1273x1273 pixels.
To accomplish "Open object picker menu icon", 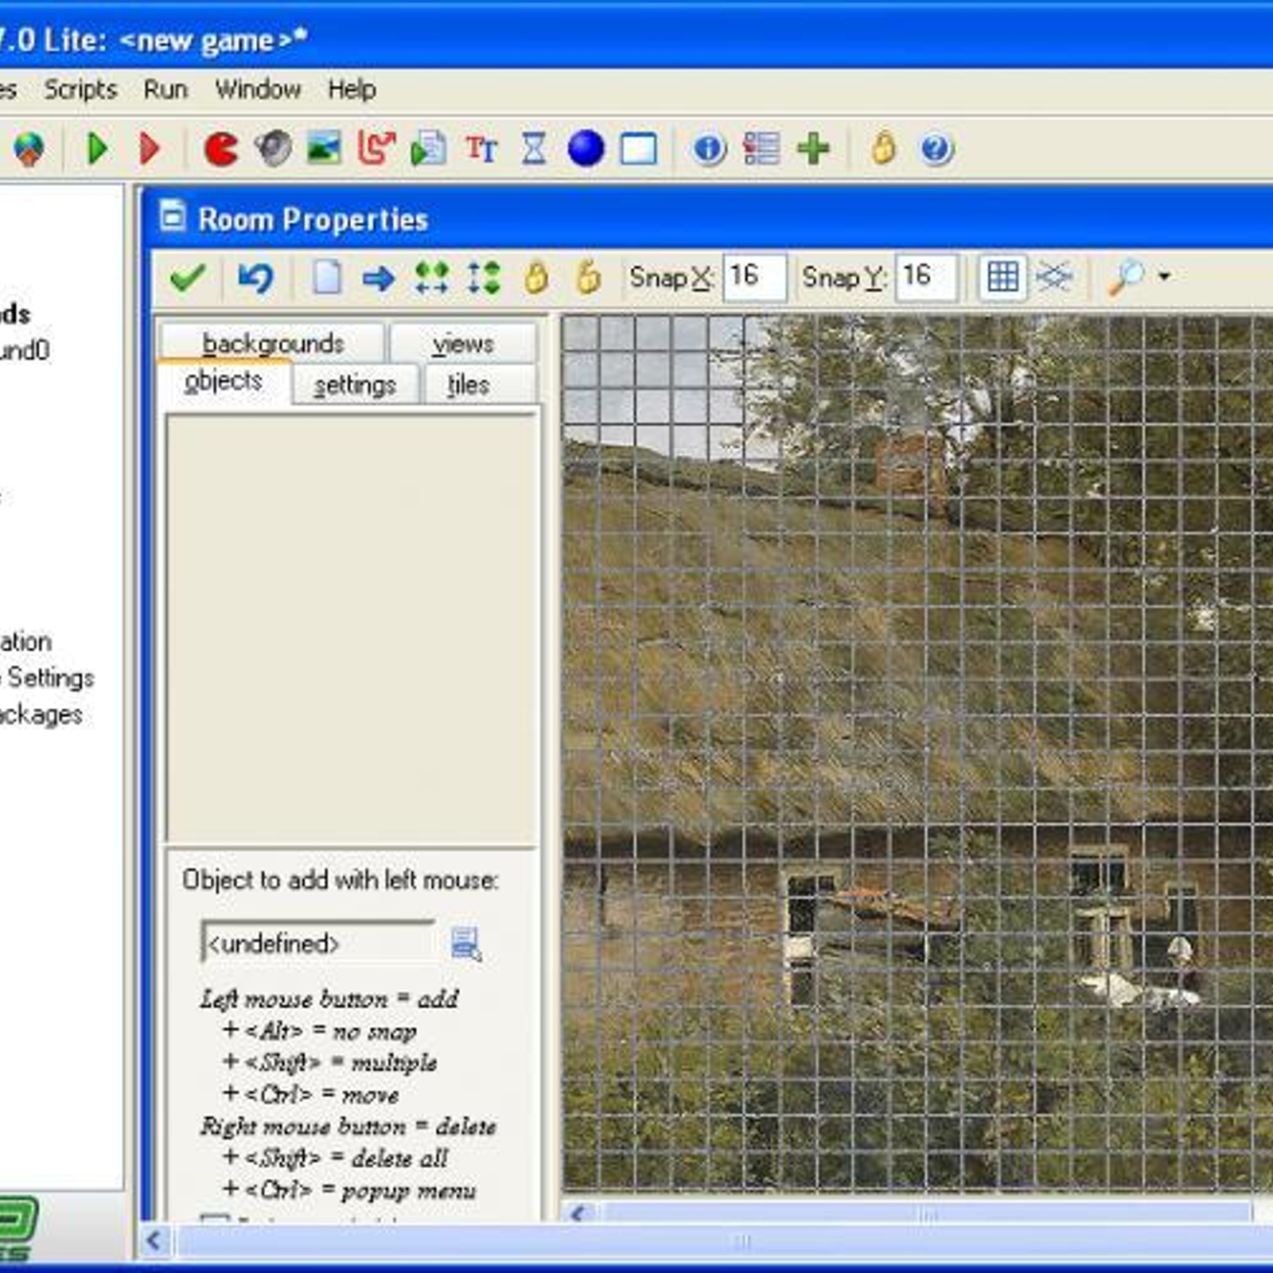I will [465, 944].
